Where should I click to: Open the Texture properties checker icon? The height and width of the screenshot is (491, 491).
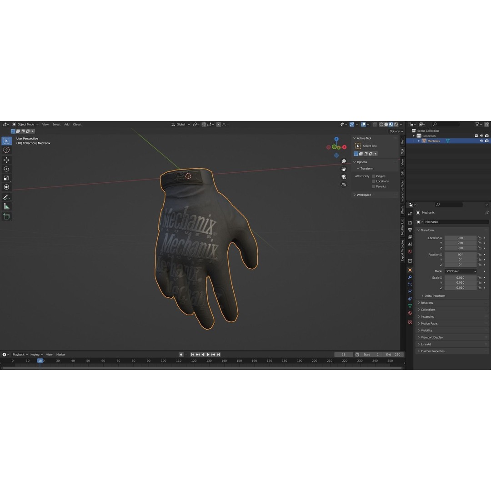coord(410,322)
